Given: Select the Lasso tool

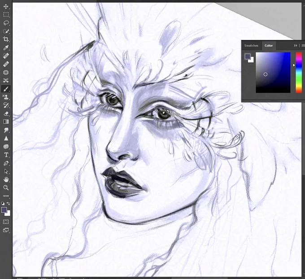Looking at the screenshot, I should pyautogui.click(x=6, y=23).
